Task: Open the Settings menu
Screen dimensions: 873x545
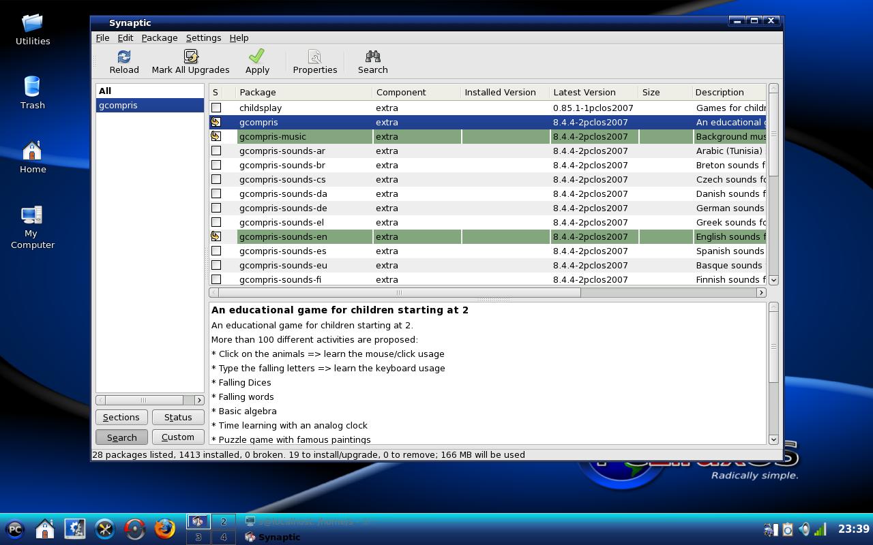Action: point(203,37)
